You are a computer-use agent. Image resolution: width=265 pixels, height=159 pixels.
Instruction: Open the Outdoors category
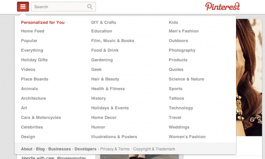click(x=178, y=41)
